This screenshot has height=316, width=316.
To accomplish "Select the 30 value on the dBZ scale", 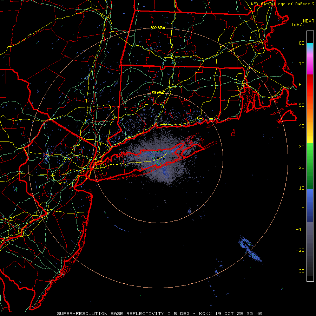I will (302, 146).
